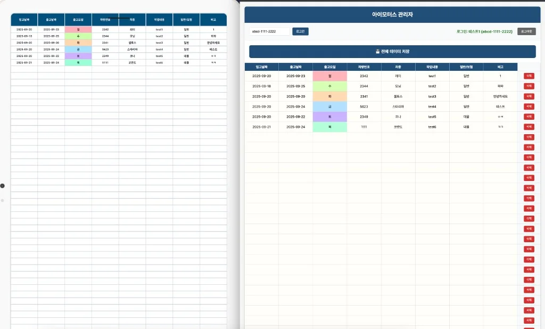The height and width of the screenshot is (329, 545).
Task: Click 일반/보험 header in the left sheet
Action: pos(186,20)
